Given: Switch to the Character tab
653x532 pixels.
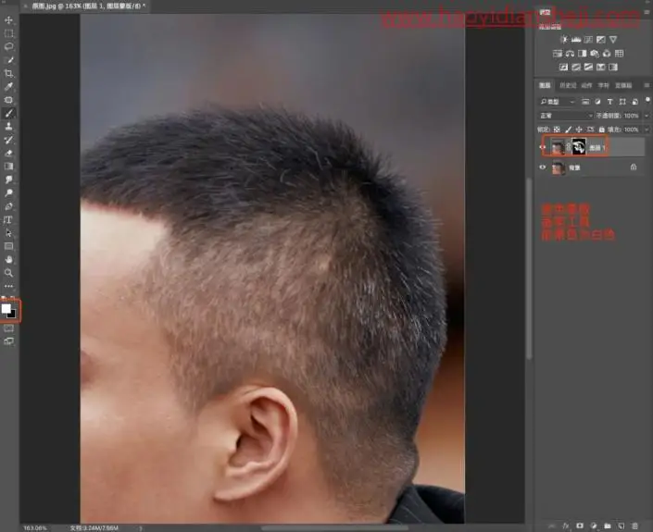Looking at the screenshot, I should click(603, 85).
